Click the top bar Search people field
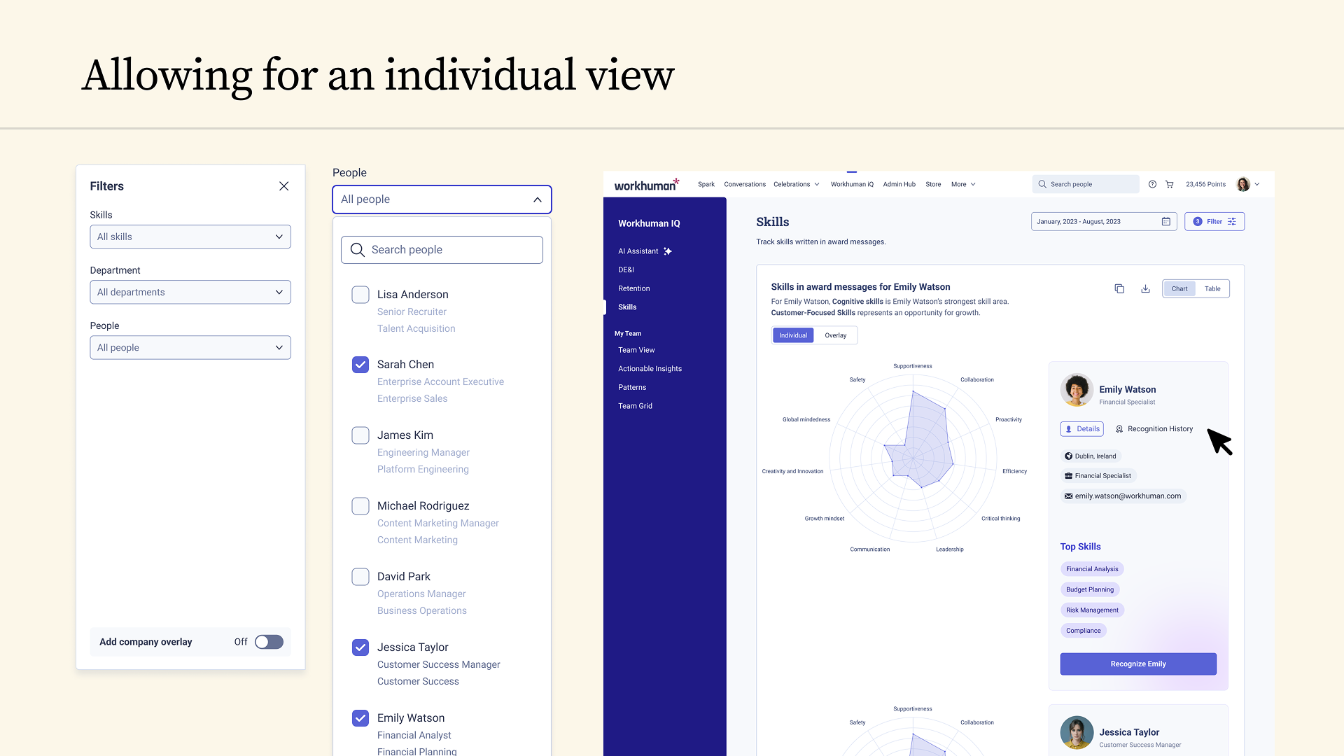 (x=1086, y=184)
